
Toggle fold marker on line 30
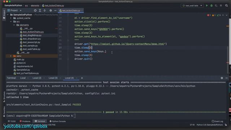pyautogui.click(x=68, y=59)
